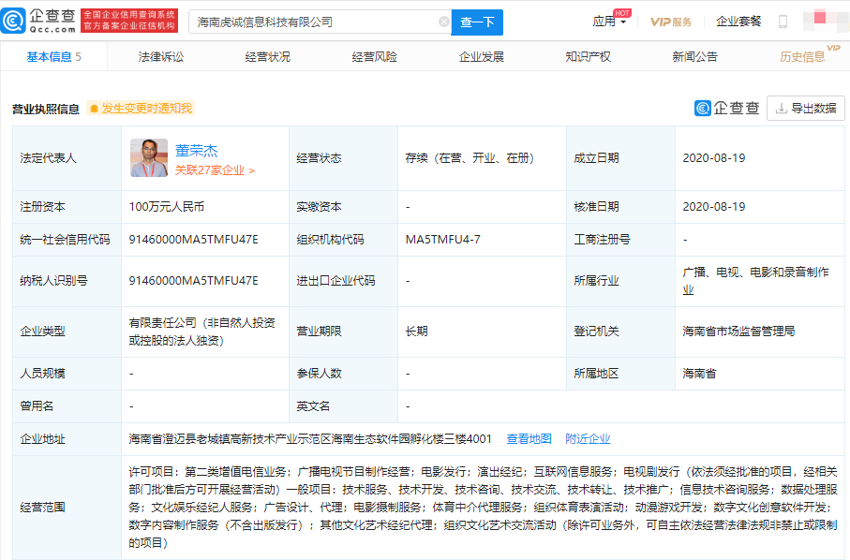This screenshot has height=560, width=850.
Task: Open the 企业发展 tab
Action: (x=482, y=57)
